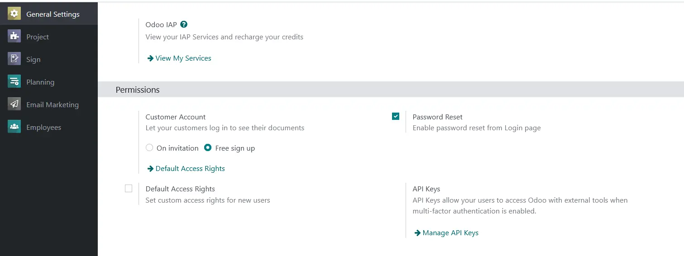The width and height of the screenshot is (684, 256).
Task: Open the Project settings tab
Action: pos(49,37)
